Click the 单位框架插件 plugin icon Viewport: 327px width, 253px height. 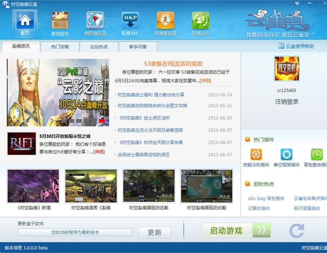click(286, 155)
